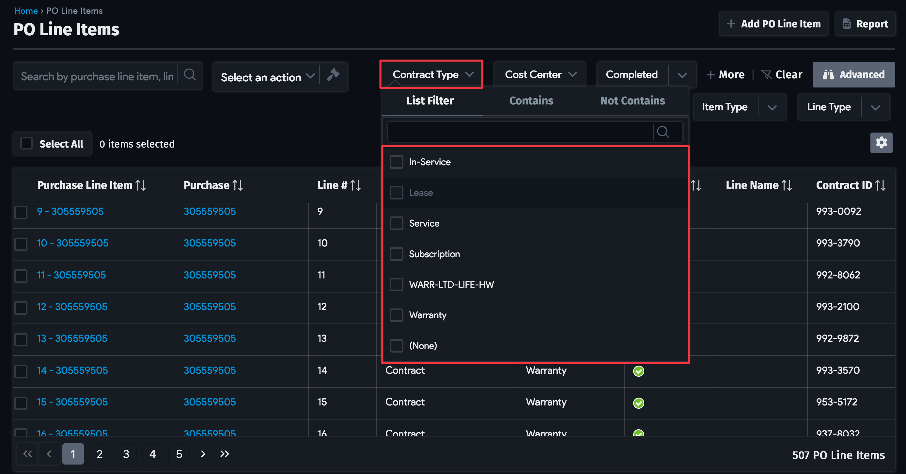Viewport: 906px width, 474px height.
Task: Click the Add PO Line Item button
Action: click(x=773, y=24)
